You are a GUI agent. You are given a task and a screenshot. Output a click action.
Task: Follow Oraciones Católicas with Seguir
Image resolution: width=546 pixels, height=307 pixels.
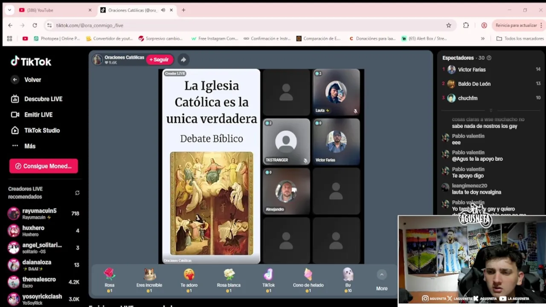(159, 60)
